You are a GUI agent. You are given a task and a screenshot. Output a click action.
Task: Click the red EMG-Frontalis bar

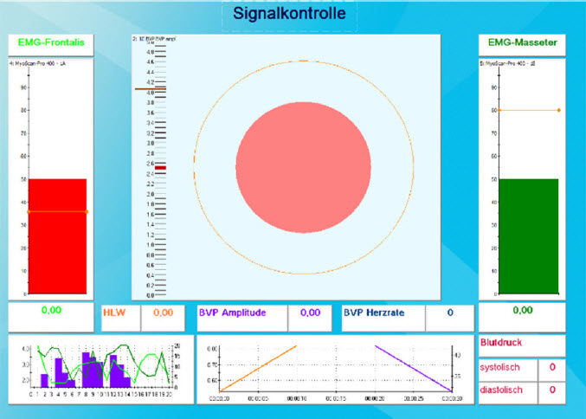click(x=57, y=236)
